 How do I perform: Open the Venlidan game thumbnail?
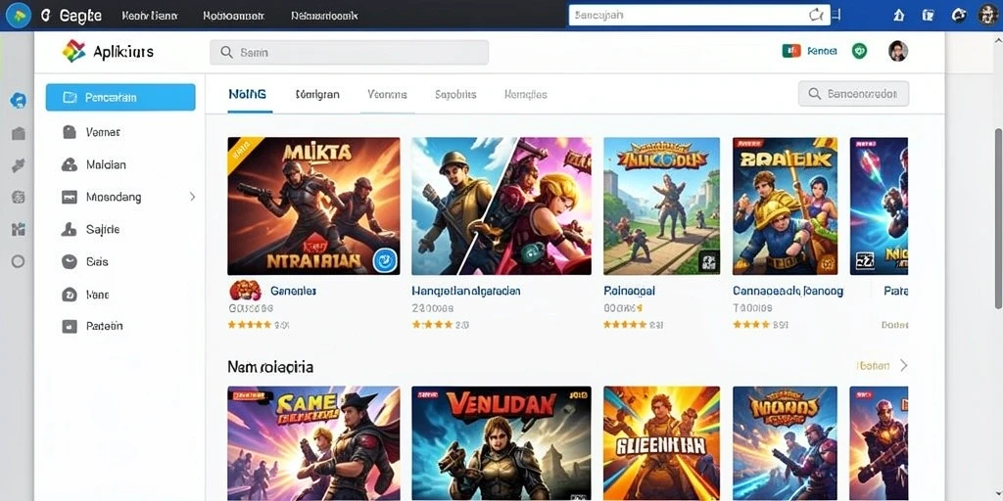501,443
